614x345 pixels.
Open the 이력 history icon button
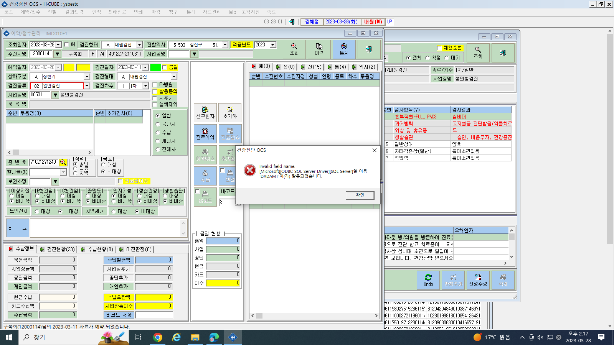[x=319, y=49]
